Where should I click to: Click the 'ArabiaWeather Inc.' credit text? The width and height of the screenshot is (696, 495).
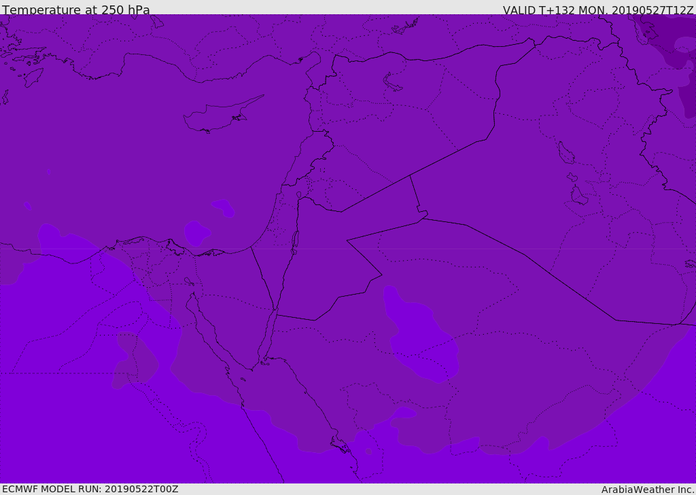click(x=648, y=490)
